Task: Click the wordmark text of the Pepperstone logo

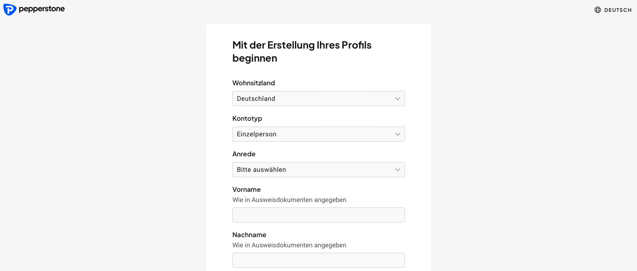Action: [42, 9]
